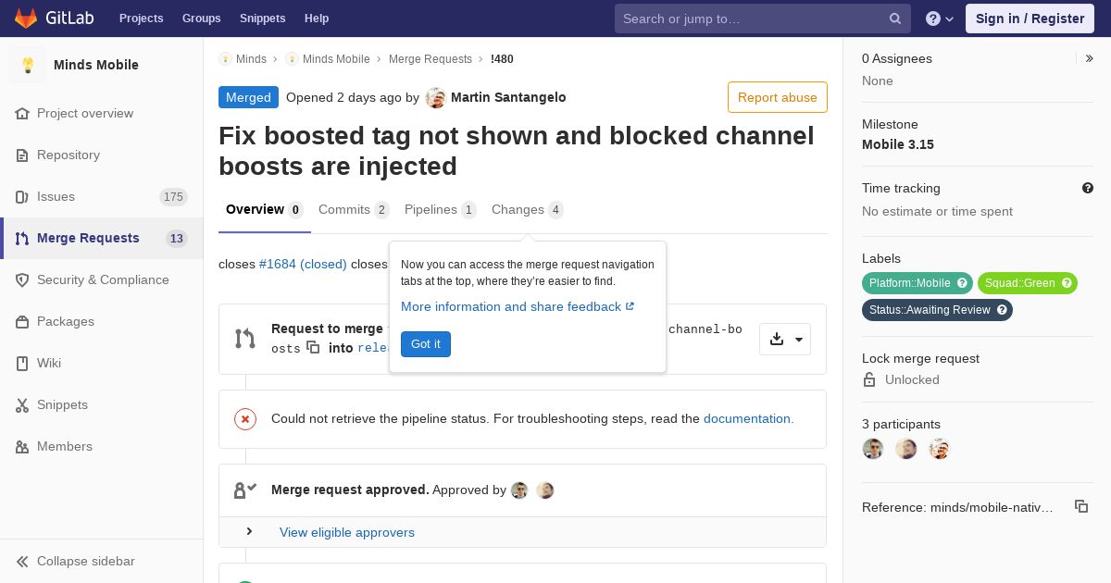1111x583 pixels.
Task: Click the Minds Mobile lightbulb project avatar
Action: click(x=28, y=65)
